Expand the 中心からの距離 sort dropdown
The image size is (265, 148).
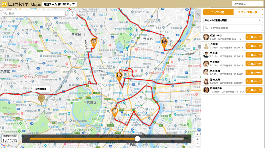tap(233, 20)
